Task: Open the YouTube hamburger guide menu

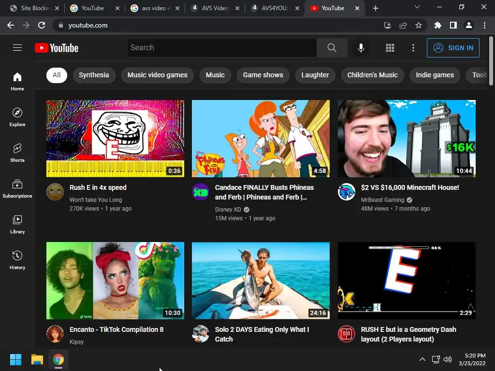Action: (x=17, y=48)
